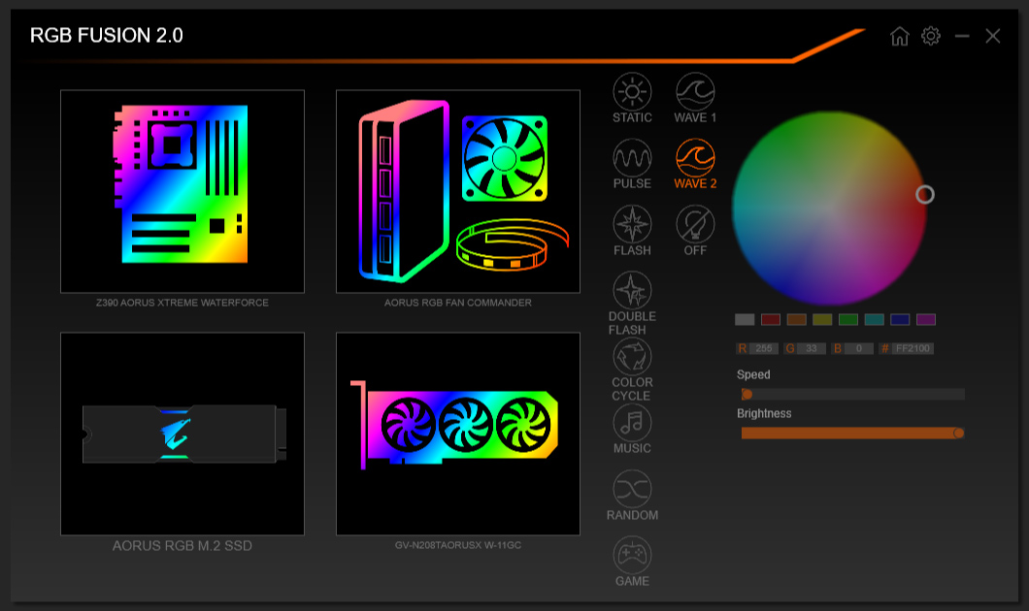Open RGB Fusion settings gear
The height and width of the screenshot is (611, 1029).
930,36
